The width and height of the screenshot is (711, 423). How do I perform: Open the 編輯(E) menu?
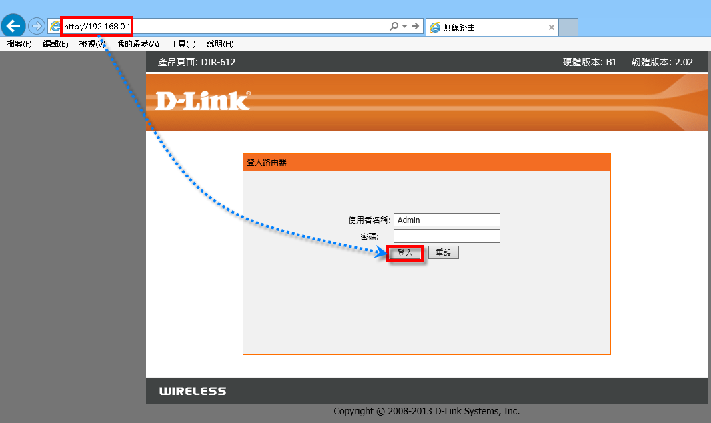pos(55,44)
